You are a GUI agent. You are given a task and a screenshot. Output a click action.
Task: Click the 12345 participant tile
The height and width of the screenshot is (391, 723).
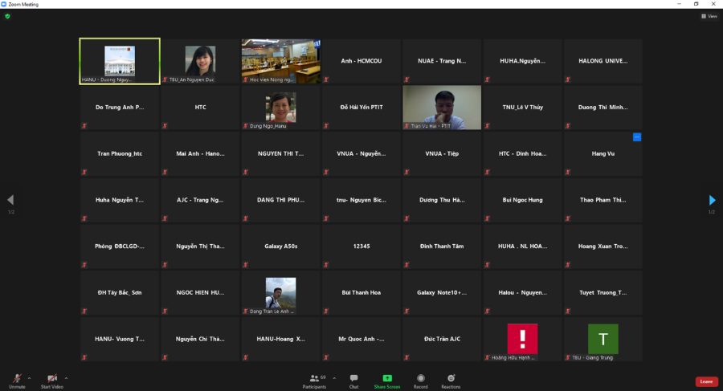click(361, 246)
